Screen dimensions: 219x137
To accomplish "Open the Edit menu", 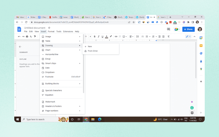I will tap(31, 31).
